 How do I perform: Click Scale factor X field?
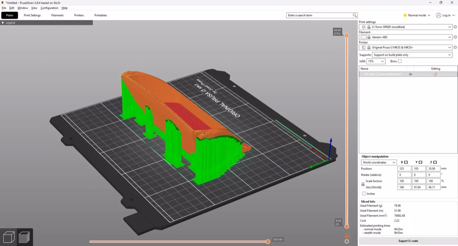404,181
